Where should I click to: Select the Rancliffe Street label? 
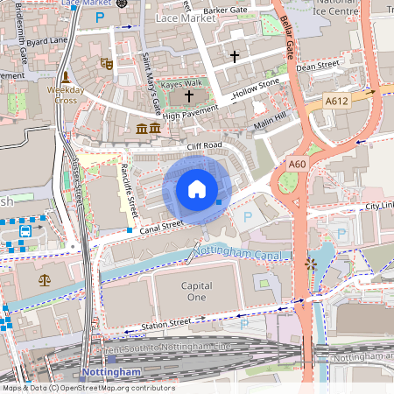click(130, 191)
